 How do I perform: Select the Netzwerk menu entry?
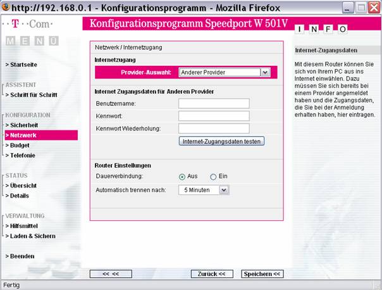41,135
